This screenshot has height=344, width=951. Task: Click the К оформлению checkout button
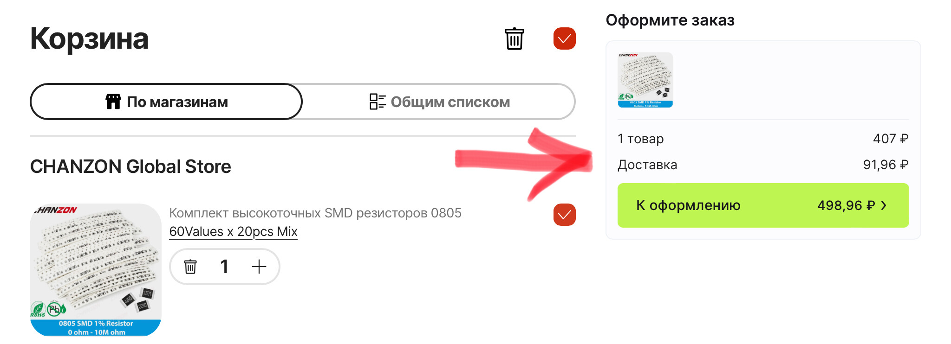pos(763,205)
